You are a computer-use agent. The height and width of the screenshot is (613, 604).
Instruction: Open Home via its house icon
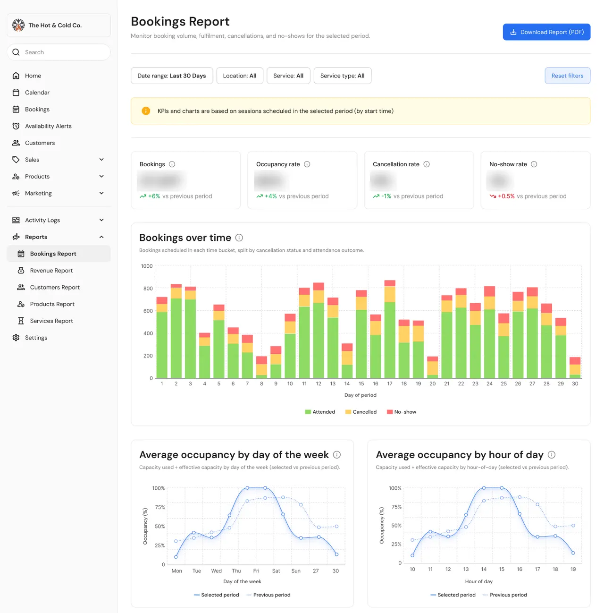pyautogui.click(x=16, y=76)
